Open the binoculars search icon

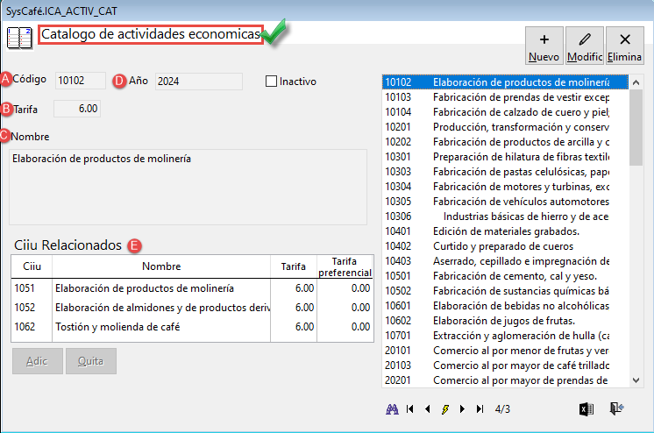click(392, 409)
